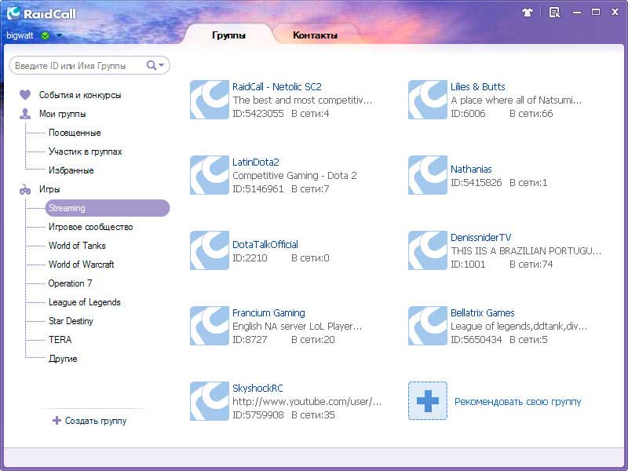Switch to the Контакты tab
The height and width of the screenshot is (471, 628).
click(x=316, y=35)
